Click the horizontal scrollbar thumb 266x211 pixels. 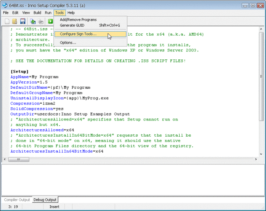(x=18, y=160)
